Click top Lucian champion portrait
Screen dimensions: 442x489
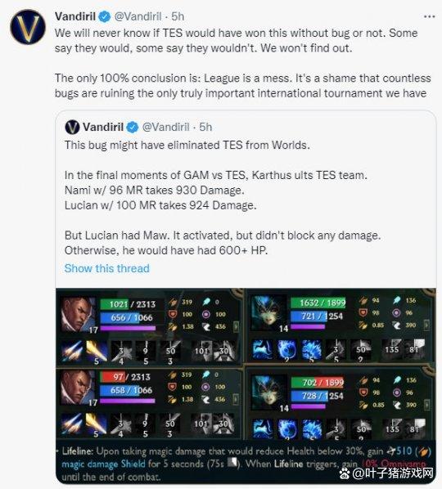pyautogui.click(x=79, y=315)
